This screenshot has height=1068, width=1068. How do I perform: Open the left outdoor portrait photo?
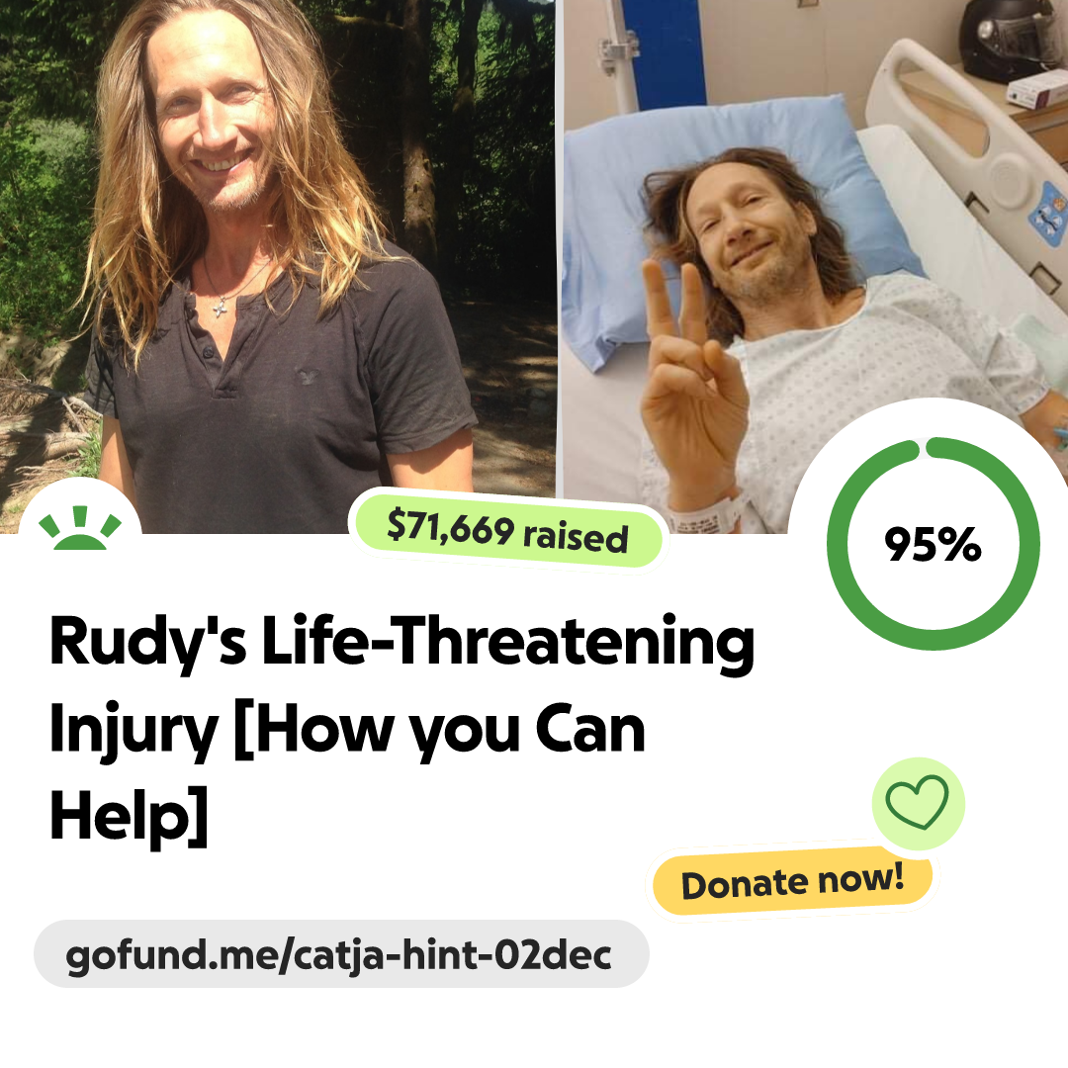pos(277,266)
